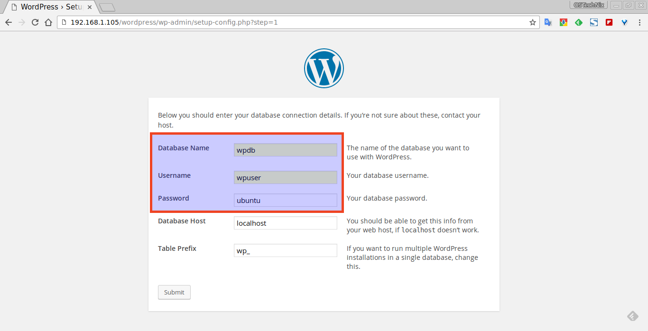Bookmark this page with the star
This screenshot has width=648, height=331.
pos(533,22)
